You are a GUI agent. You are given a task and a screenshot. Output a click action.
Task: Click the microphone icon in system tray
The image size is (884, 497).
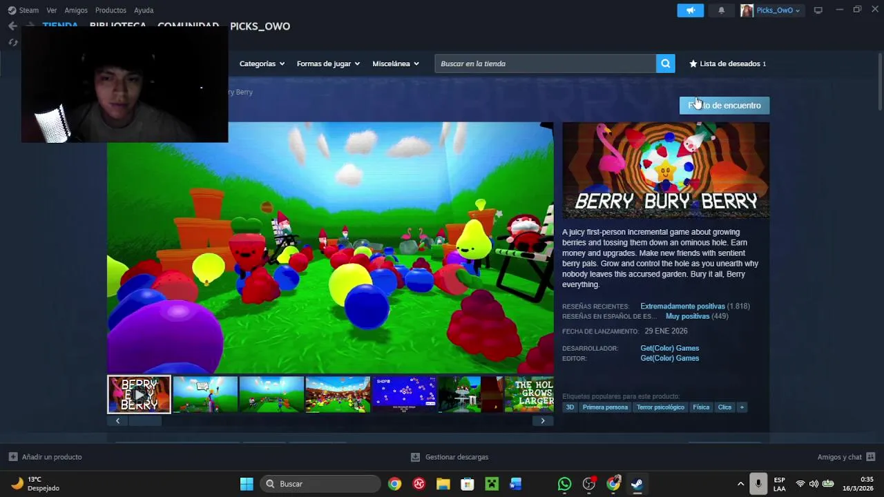tap(758, 484)
